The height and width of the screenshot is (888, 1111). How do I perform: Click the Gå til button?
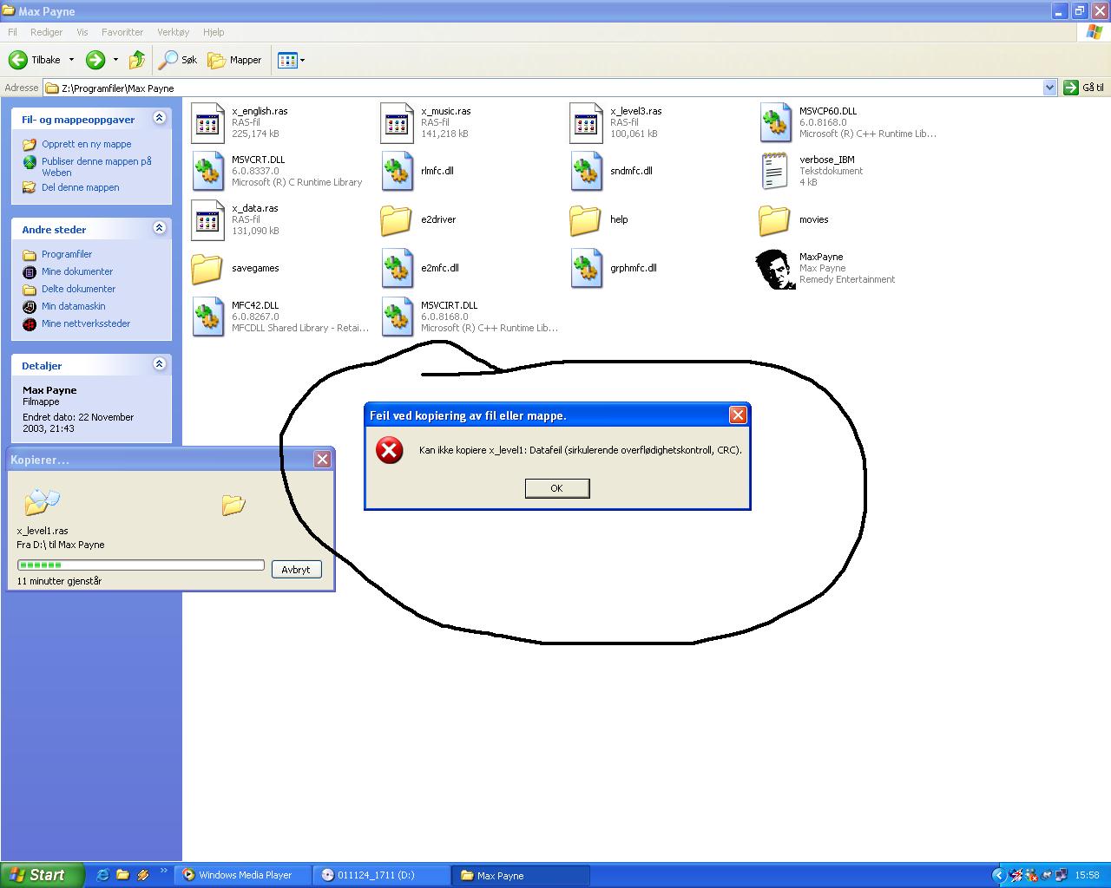tap(1084, 88)
